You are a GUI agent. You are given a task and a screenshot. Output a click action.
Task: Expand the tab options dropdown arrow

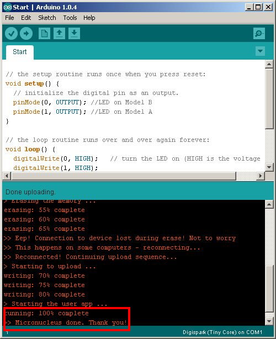tap(260, 51)
